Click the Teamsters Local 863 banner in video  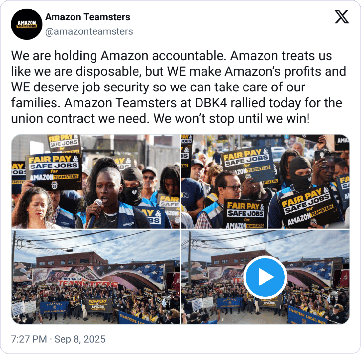(x=306, y=316)
